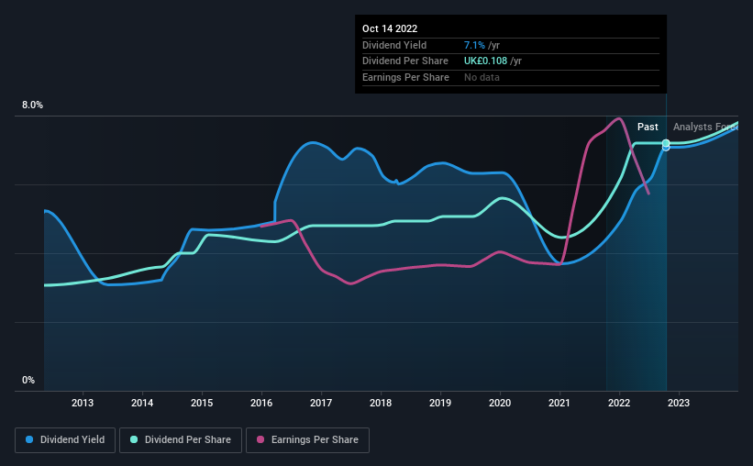
Task: Click the blue dot beside Dividend Yield
Action: [29, 440]
